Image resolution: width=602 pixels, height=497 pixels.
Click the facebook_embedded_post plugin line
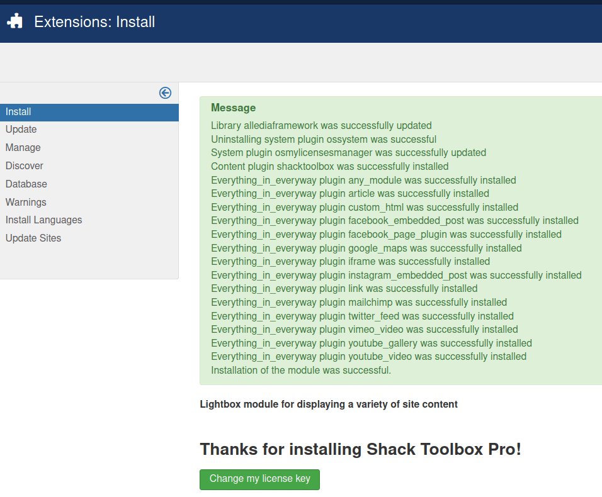tap(395, 221)
